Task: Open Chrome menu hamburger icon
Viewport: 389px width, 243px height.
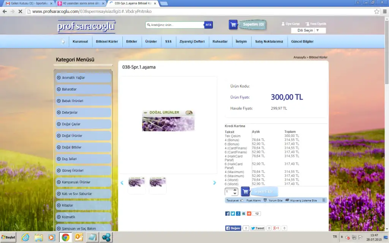Action: tap(384, 11)
